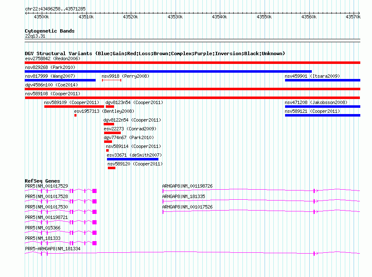Viewport: 372px width, 277px height.
Task: Select the red dgv8122n54 loss bar
Action: [109, 124]
